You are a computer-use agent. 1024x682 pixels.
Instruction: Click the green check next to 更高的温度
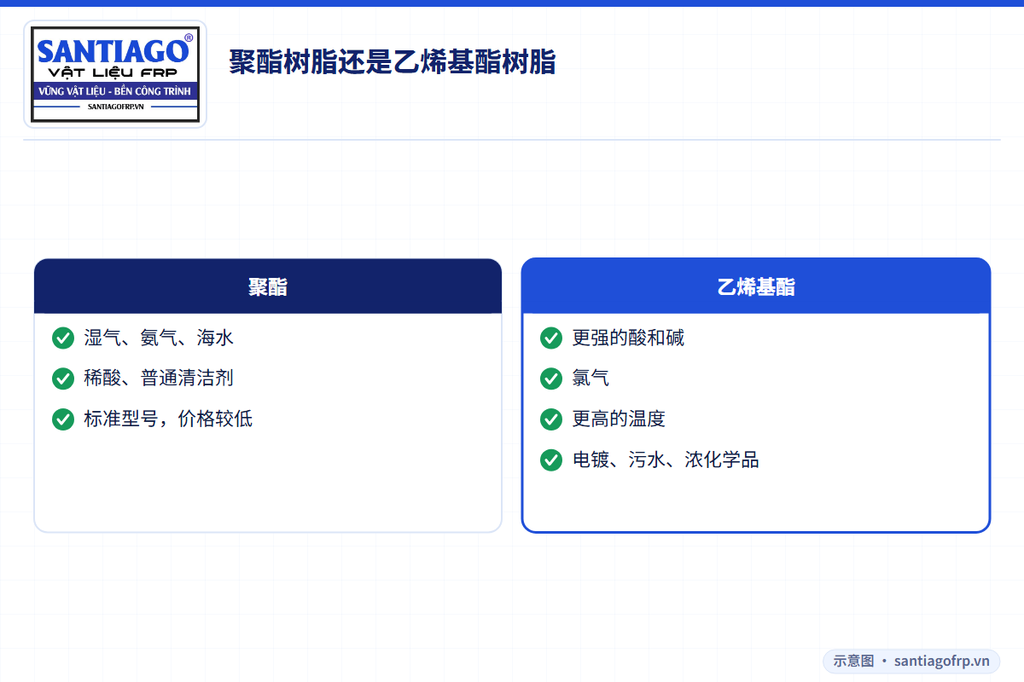pos(551,419)
